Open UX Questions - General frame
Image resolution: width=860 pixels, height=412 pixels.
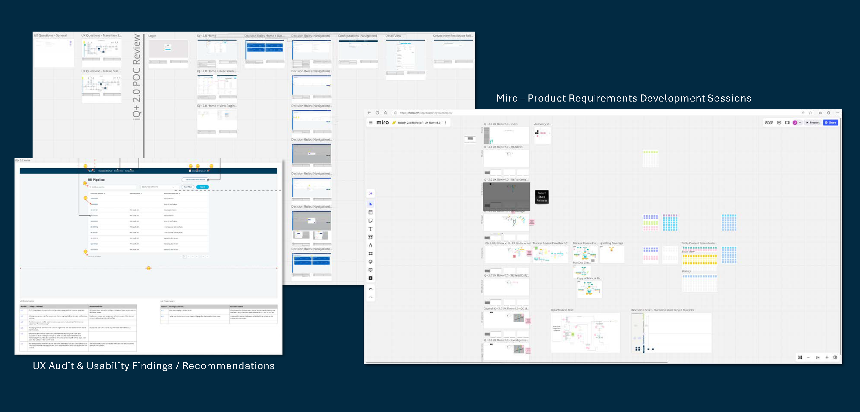[x=54, y=53]
